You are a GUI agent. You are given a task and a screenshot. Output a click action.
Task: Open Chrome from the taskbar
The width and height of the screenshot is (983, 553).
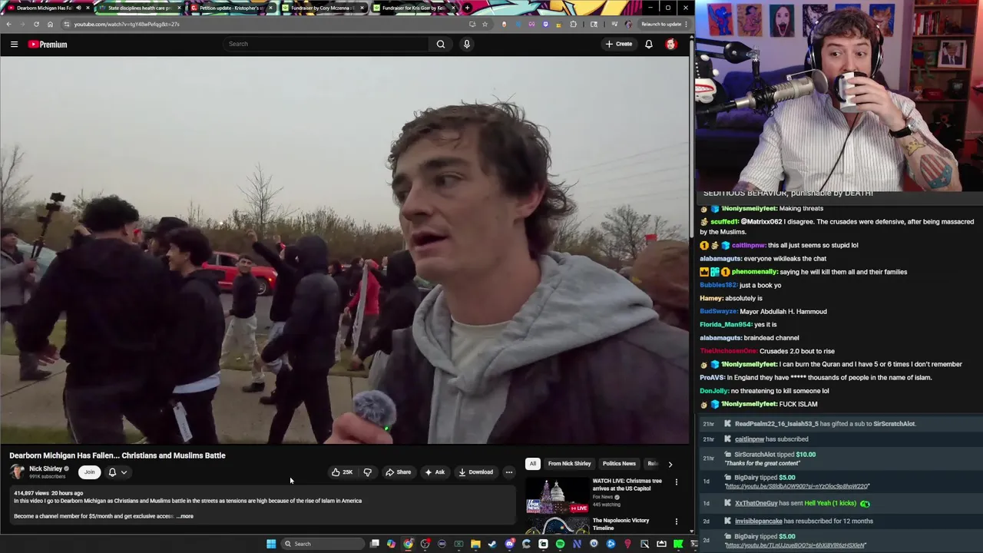(408, 544)
